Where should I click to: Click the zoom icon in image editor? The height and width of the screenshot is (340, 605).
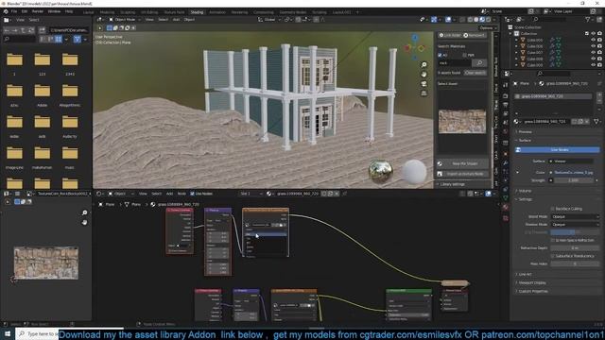(x=84, y=212)
